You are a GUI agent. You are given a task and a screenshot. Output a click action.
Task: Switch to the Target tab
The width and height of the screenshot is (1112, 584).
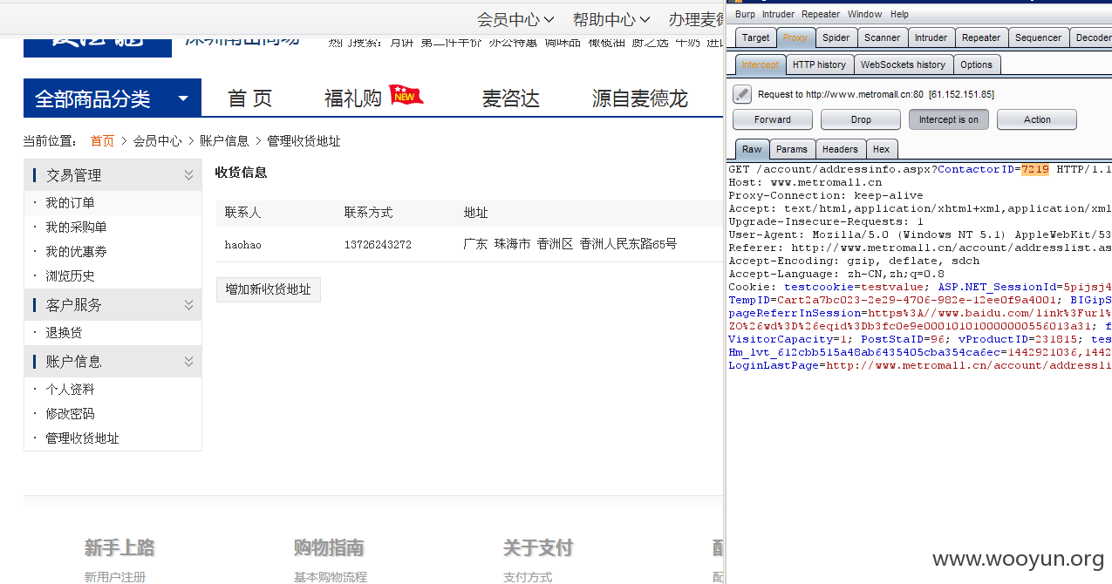[x=755, y=37]
